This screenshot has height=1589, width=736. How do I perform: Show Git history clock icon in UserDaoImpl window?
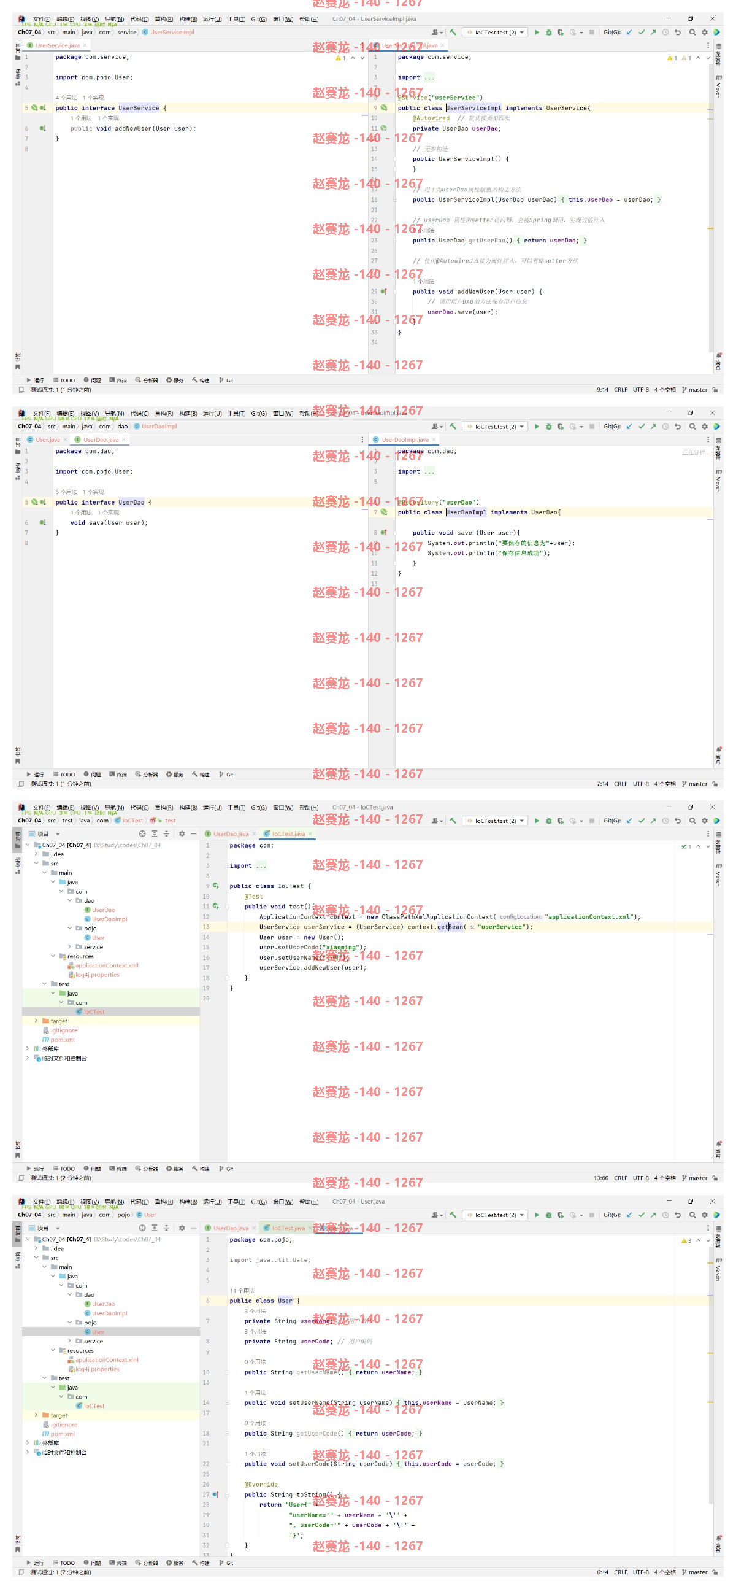point(665,426)
